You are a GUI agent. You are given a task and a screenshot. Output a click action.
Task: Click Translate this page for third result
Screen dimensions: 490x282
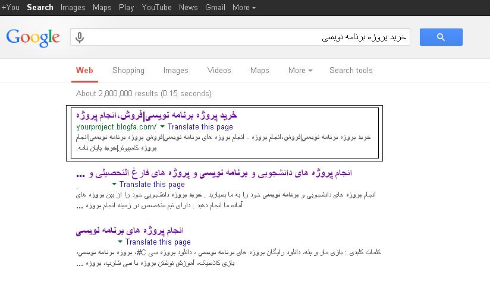(158, 242)
